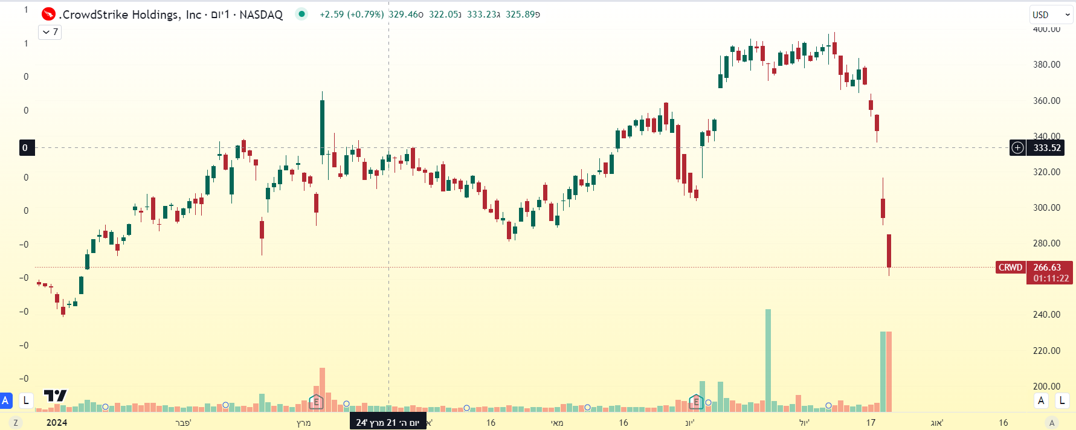Click the 380.00 price axis label

(x=1046, y=64)
